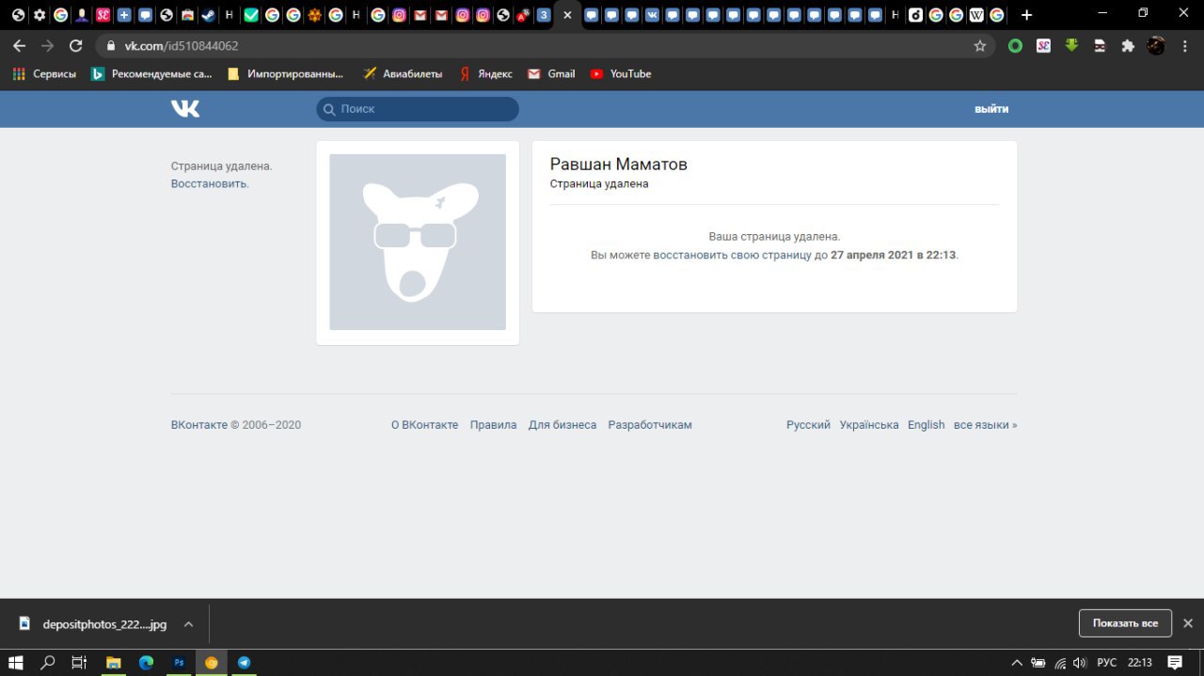
Task: Bookmark this page with the star icon
Action: coord(979,45)
